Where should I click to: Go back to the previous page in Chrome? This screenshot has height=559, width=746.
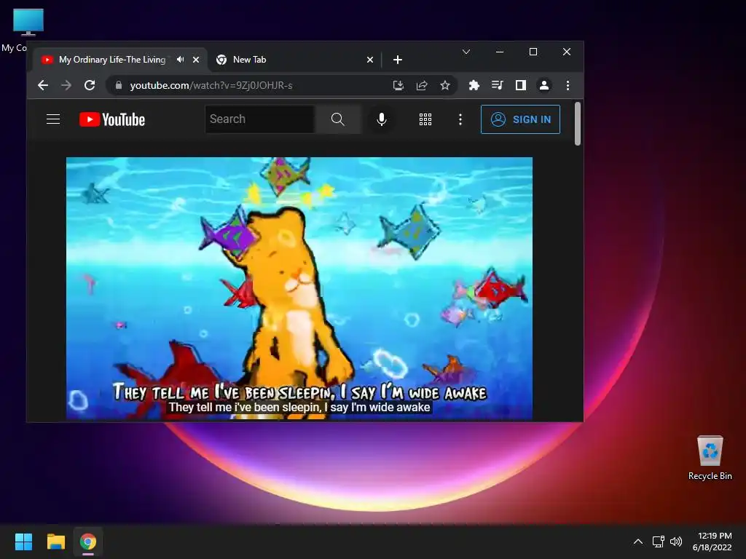[x=43, y=86]
